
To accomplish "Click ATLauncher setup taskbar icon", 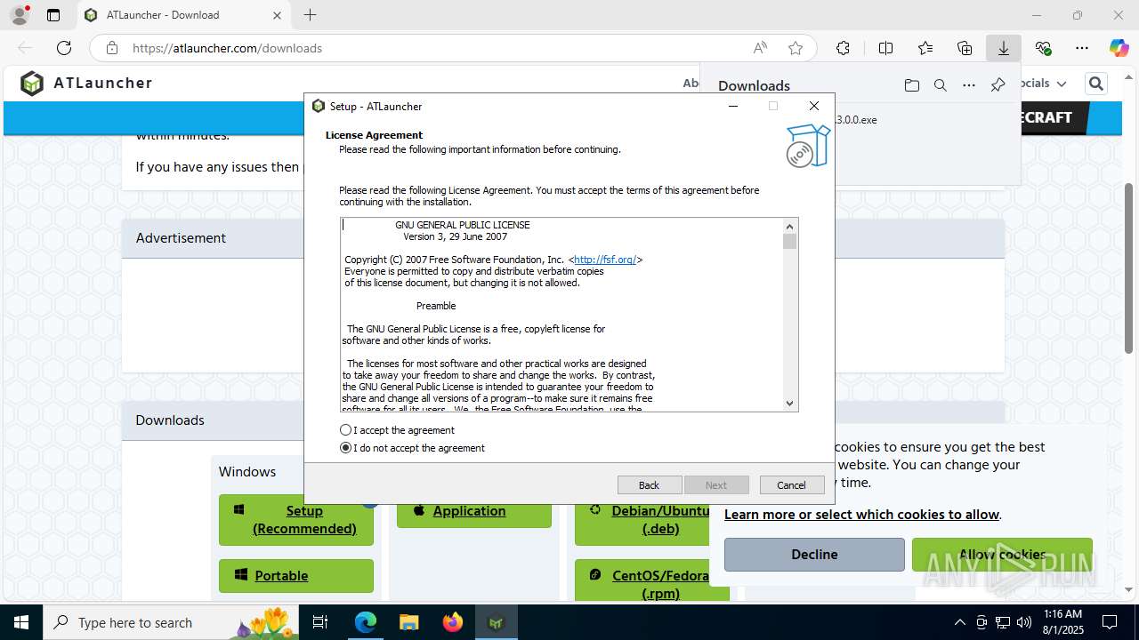I will pyautogui.click(x=496, y=622).
